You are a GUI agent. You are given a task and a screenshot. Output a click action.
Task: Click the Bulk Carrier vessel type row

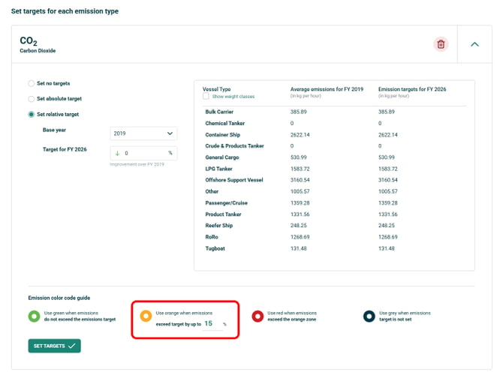(x=336, y=112)
